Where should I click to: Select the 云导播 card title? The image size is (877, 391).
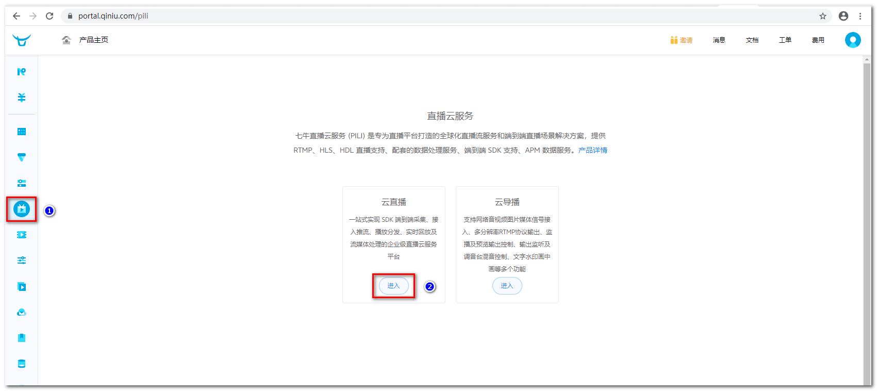(507, 202)
